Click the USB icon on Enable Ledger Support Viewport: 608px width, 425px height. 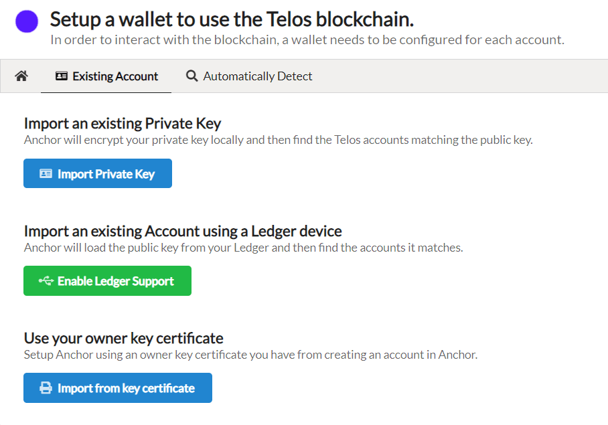coord(46,280)
